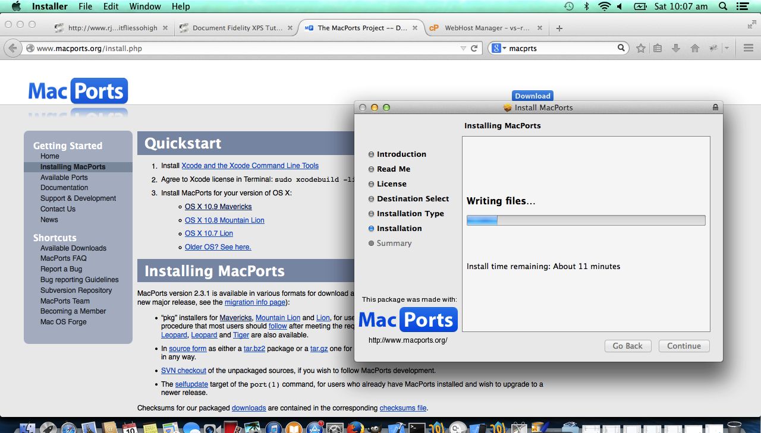Open the Help menu
The width and height of the screenshot is (761, 433).
(181, 7)
